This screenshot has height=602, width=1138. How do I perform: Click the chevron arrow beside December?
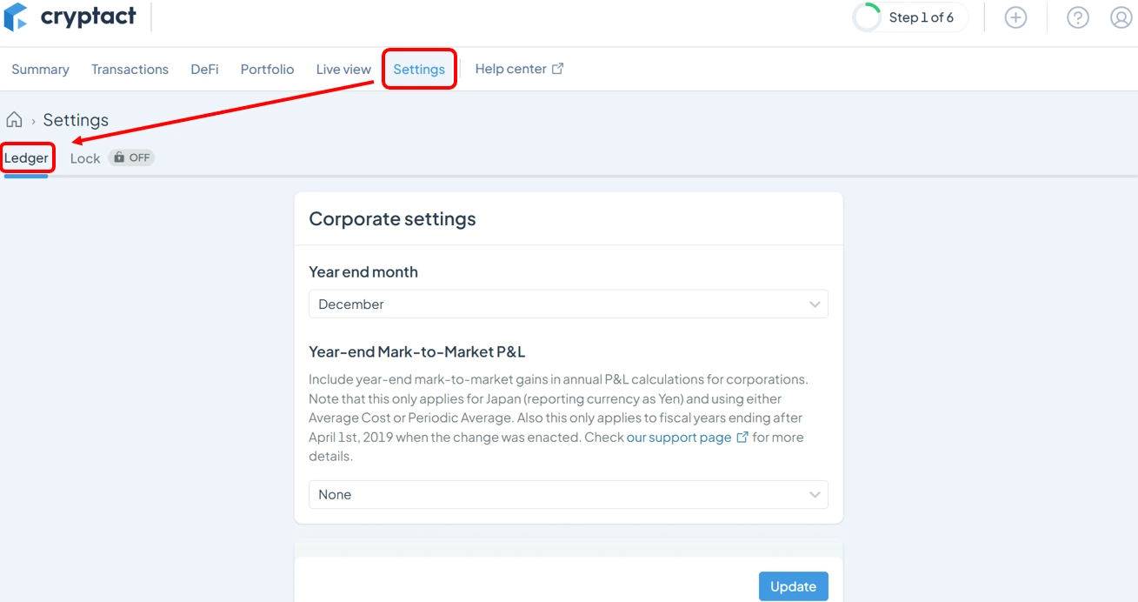[x=815, y=304]
